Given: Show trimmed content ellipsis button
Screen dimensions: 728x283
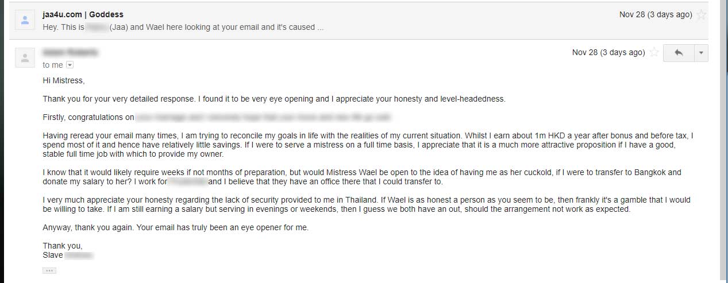Looking at the screenshot, I should coord(49,270).
